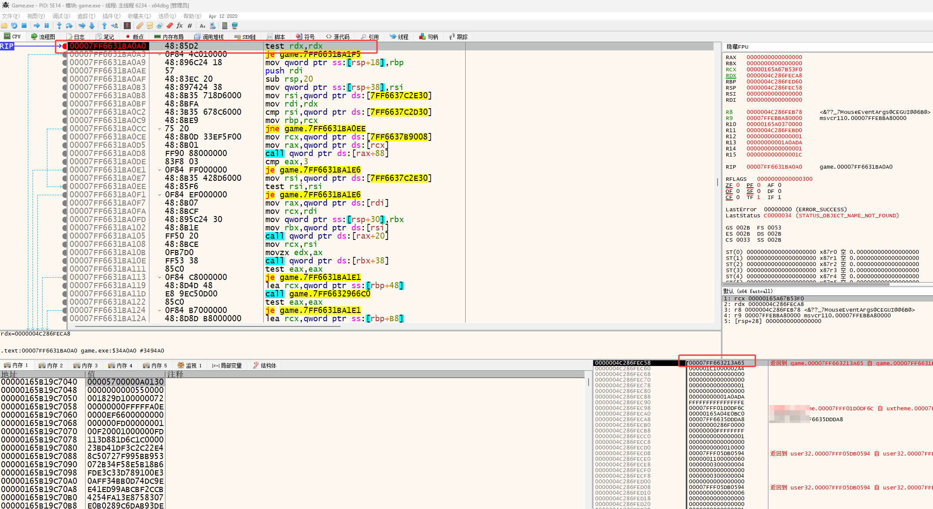Click the disassembly vertical scrollbar
The width and height of the screenshot is (933, 509).
click(717, 183)
